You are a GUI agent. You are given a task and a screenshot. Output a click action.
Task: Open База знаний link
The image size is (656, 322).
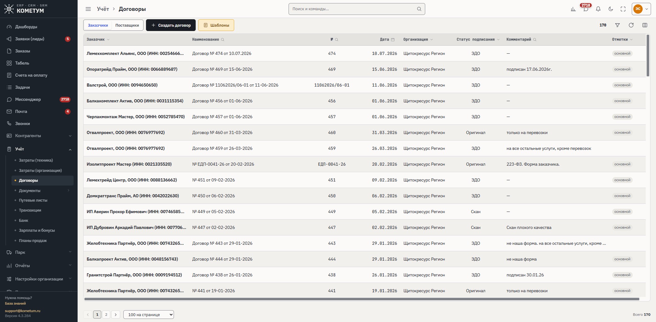(15, 303)
